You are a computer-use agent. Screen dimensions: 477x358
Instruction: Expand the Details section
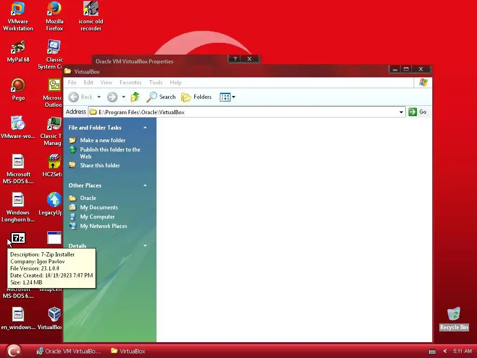[x=145, y=246]
